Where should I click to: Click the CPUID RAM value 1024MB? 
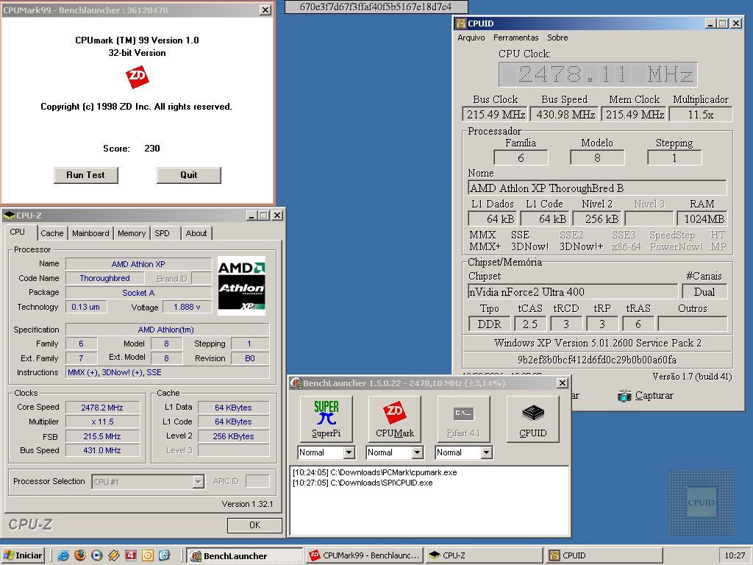pyautogui.click(x=702, y=219)
